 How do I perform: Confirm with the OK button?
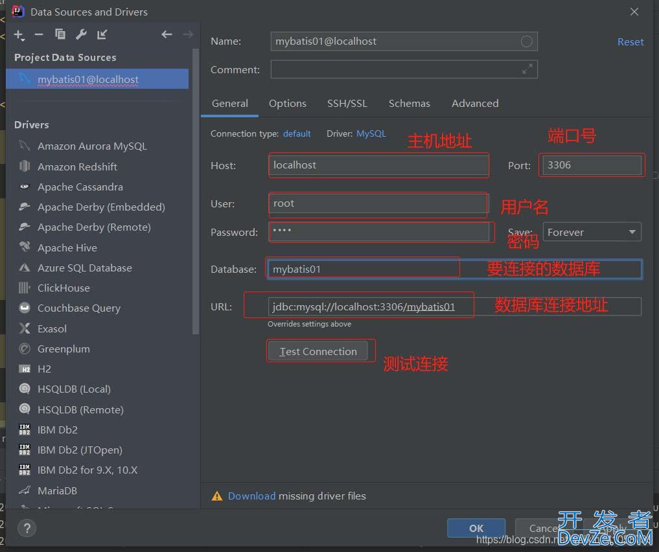coord(476,528)
